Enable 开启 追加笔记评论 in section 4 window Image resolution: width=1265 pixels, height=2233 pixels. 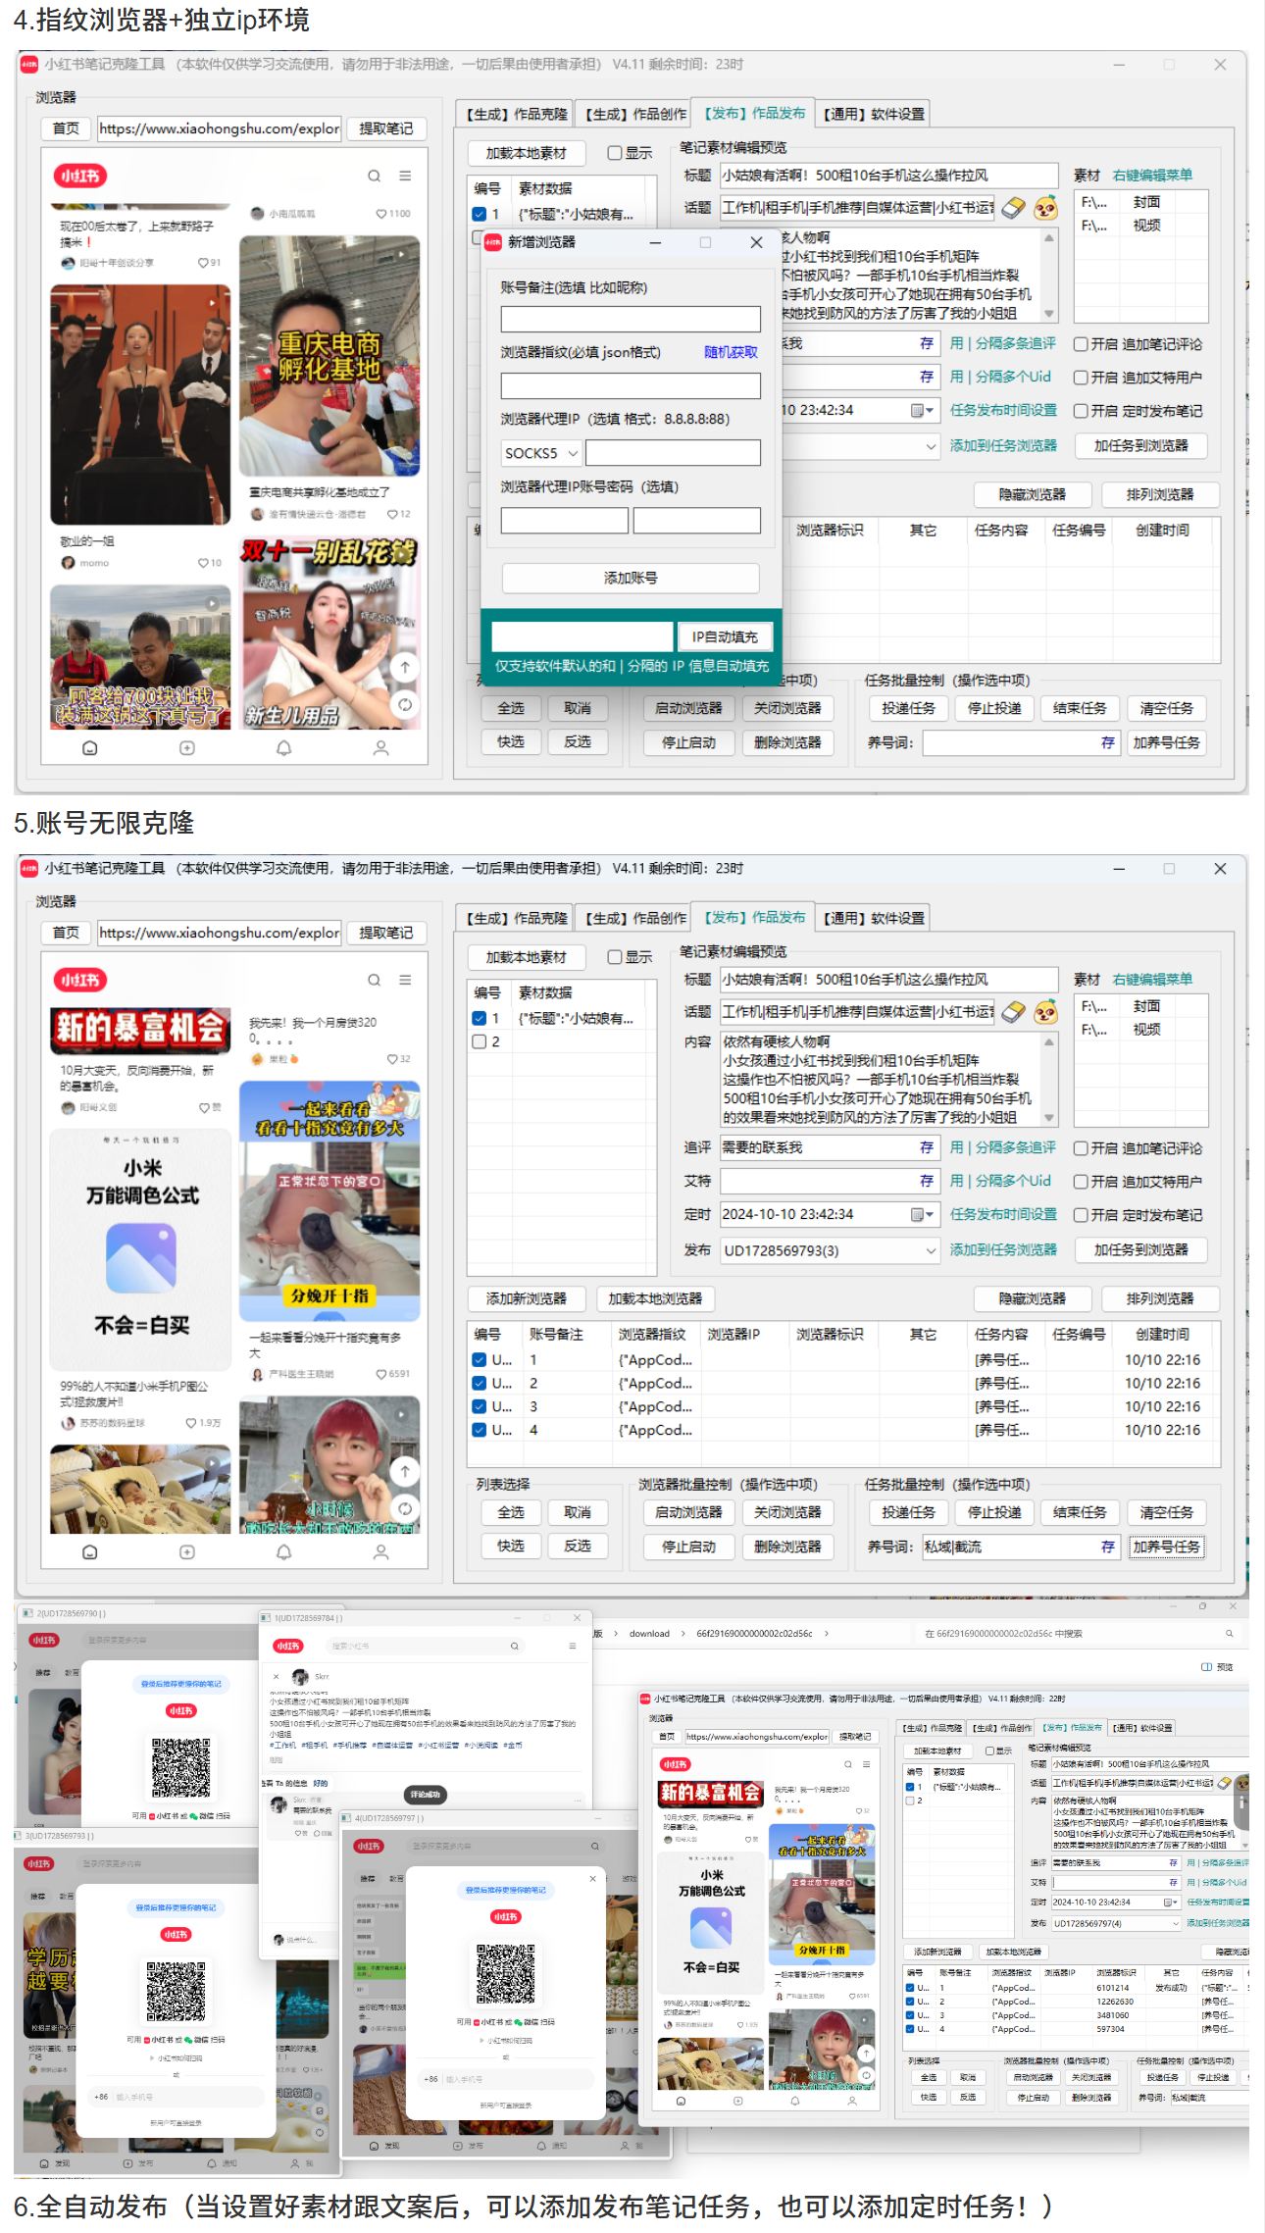1081,344
